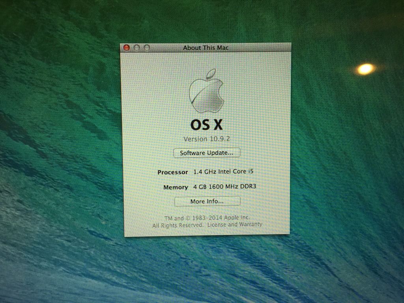This screenshot has width=404, height=303.
Task: Click the Memory label
Action: 176,187
